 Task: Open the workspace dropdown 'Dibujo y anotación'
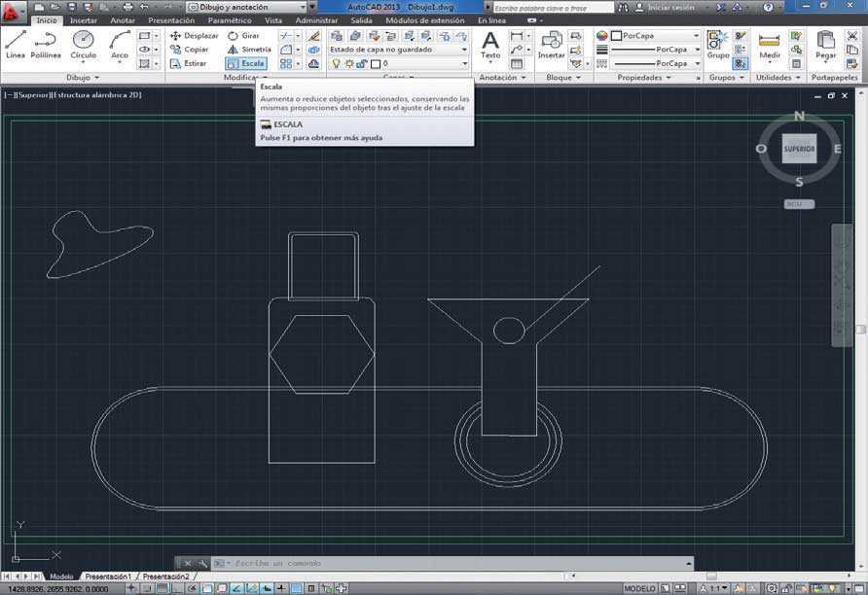tap(247, 7)
